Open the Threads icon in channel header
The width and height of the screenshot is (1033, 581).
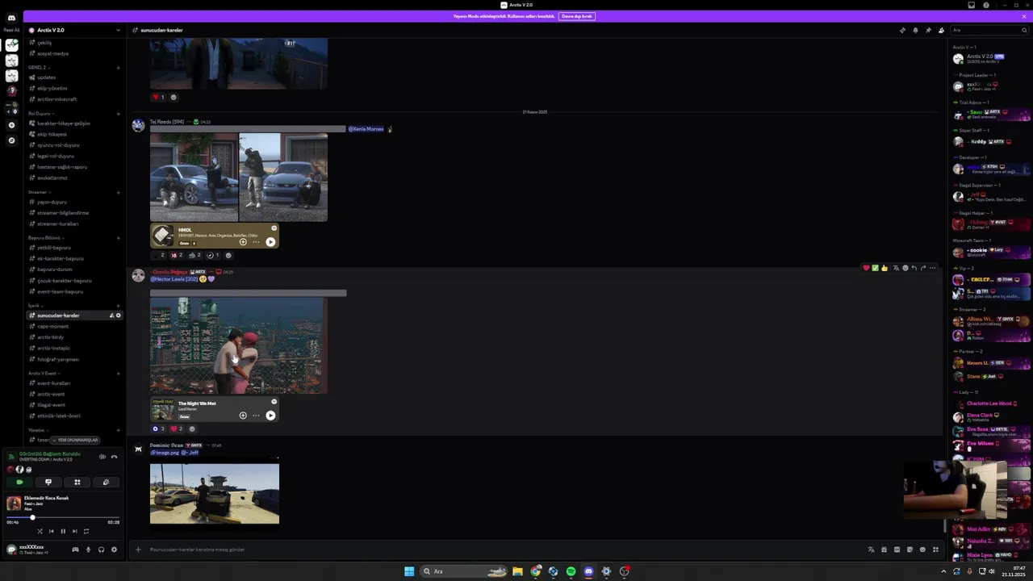[902, 30]
